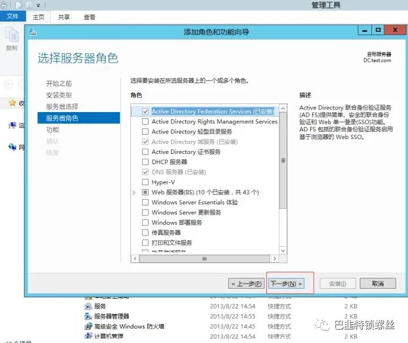The height and width of the screenshot is (343, 408).
Task: Select 高级安全 Windows 防火墙 file name
Action: (x=129, y=326)
